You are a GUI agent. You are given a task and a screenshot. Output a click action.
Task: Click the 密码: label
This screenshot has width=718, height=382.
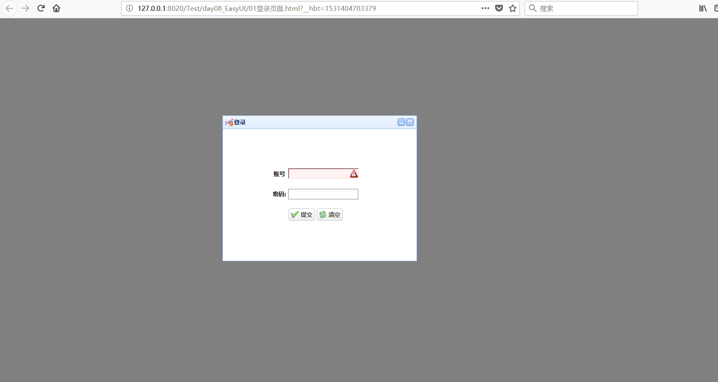pos(279,194)
